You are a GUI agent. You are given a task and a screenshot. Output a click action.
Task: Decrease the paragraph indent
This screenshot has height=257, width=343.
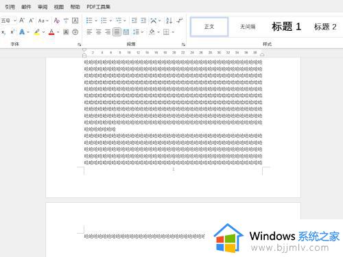(134, 21)
